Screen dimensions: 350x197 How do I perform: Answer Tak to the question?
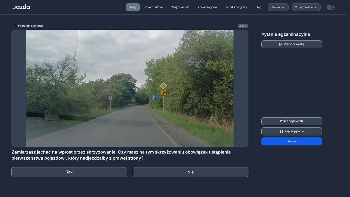tap(69, 172)
